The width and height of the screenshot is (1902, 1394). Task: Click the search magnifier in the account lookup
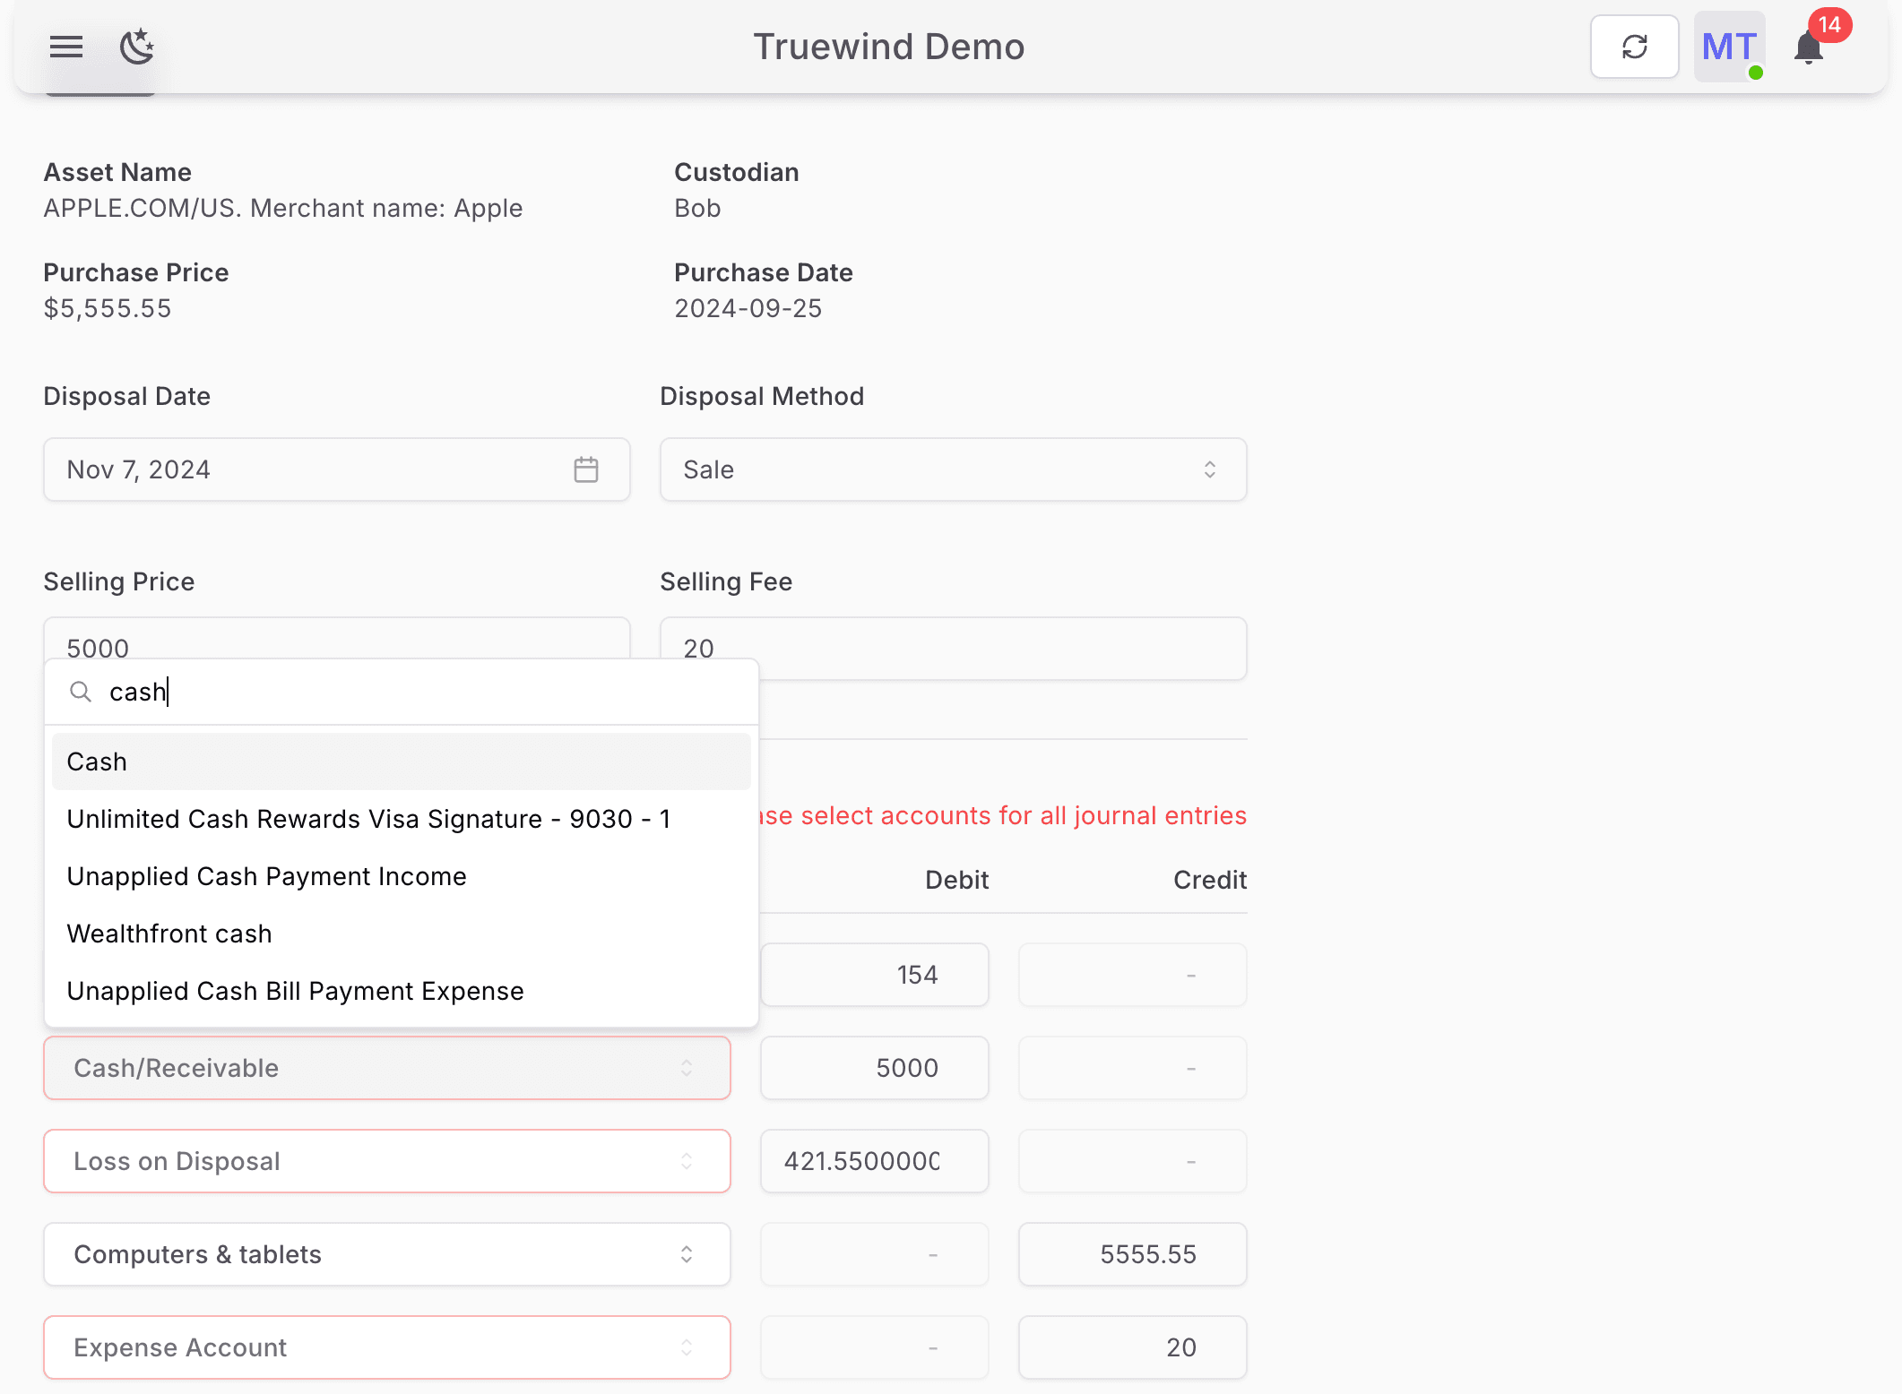click(81, 691)
